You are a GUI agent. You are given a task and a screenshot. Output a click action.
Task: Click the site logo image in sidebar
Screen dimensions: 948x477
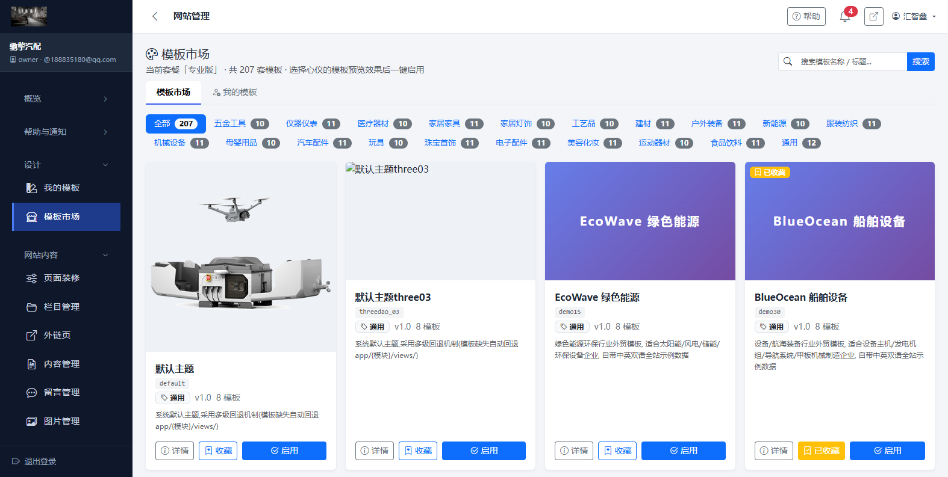(x=29, y=16)
